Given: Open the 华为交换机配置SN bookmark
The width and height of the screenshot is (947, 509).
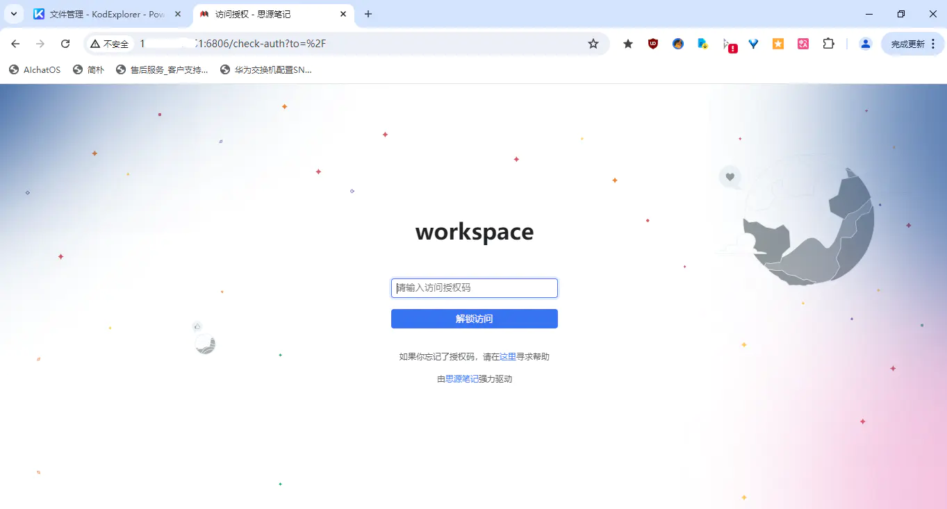Looking at the screenshot, I should click(266, 69).
